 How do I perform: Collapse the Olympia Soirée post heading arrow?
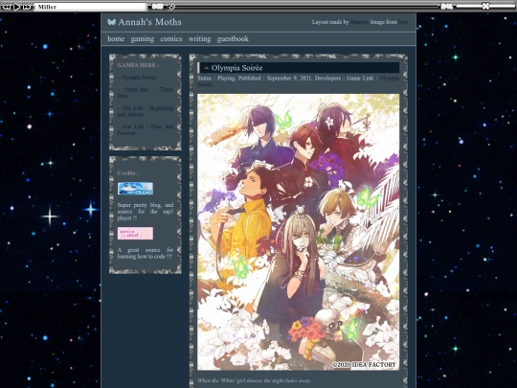(207, 68)
